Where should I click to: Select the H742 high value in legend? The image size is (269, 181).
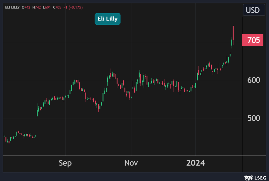click(37, 7)
